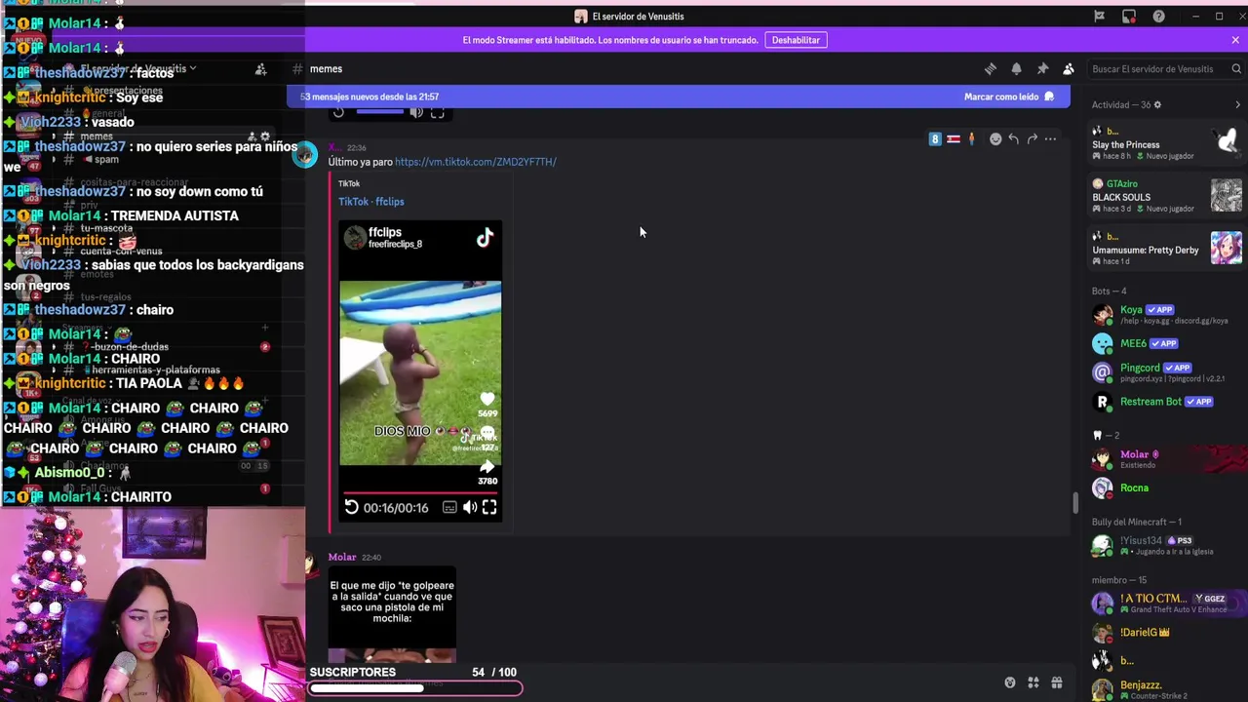Open more message options ellipsis

click(x=1050, y=139)
